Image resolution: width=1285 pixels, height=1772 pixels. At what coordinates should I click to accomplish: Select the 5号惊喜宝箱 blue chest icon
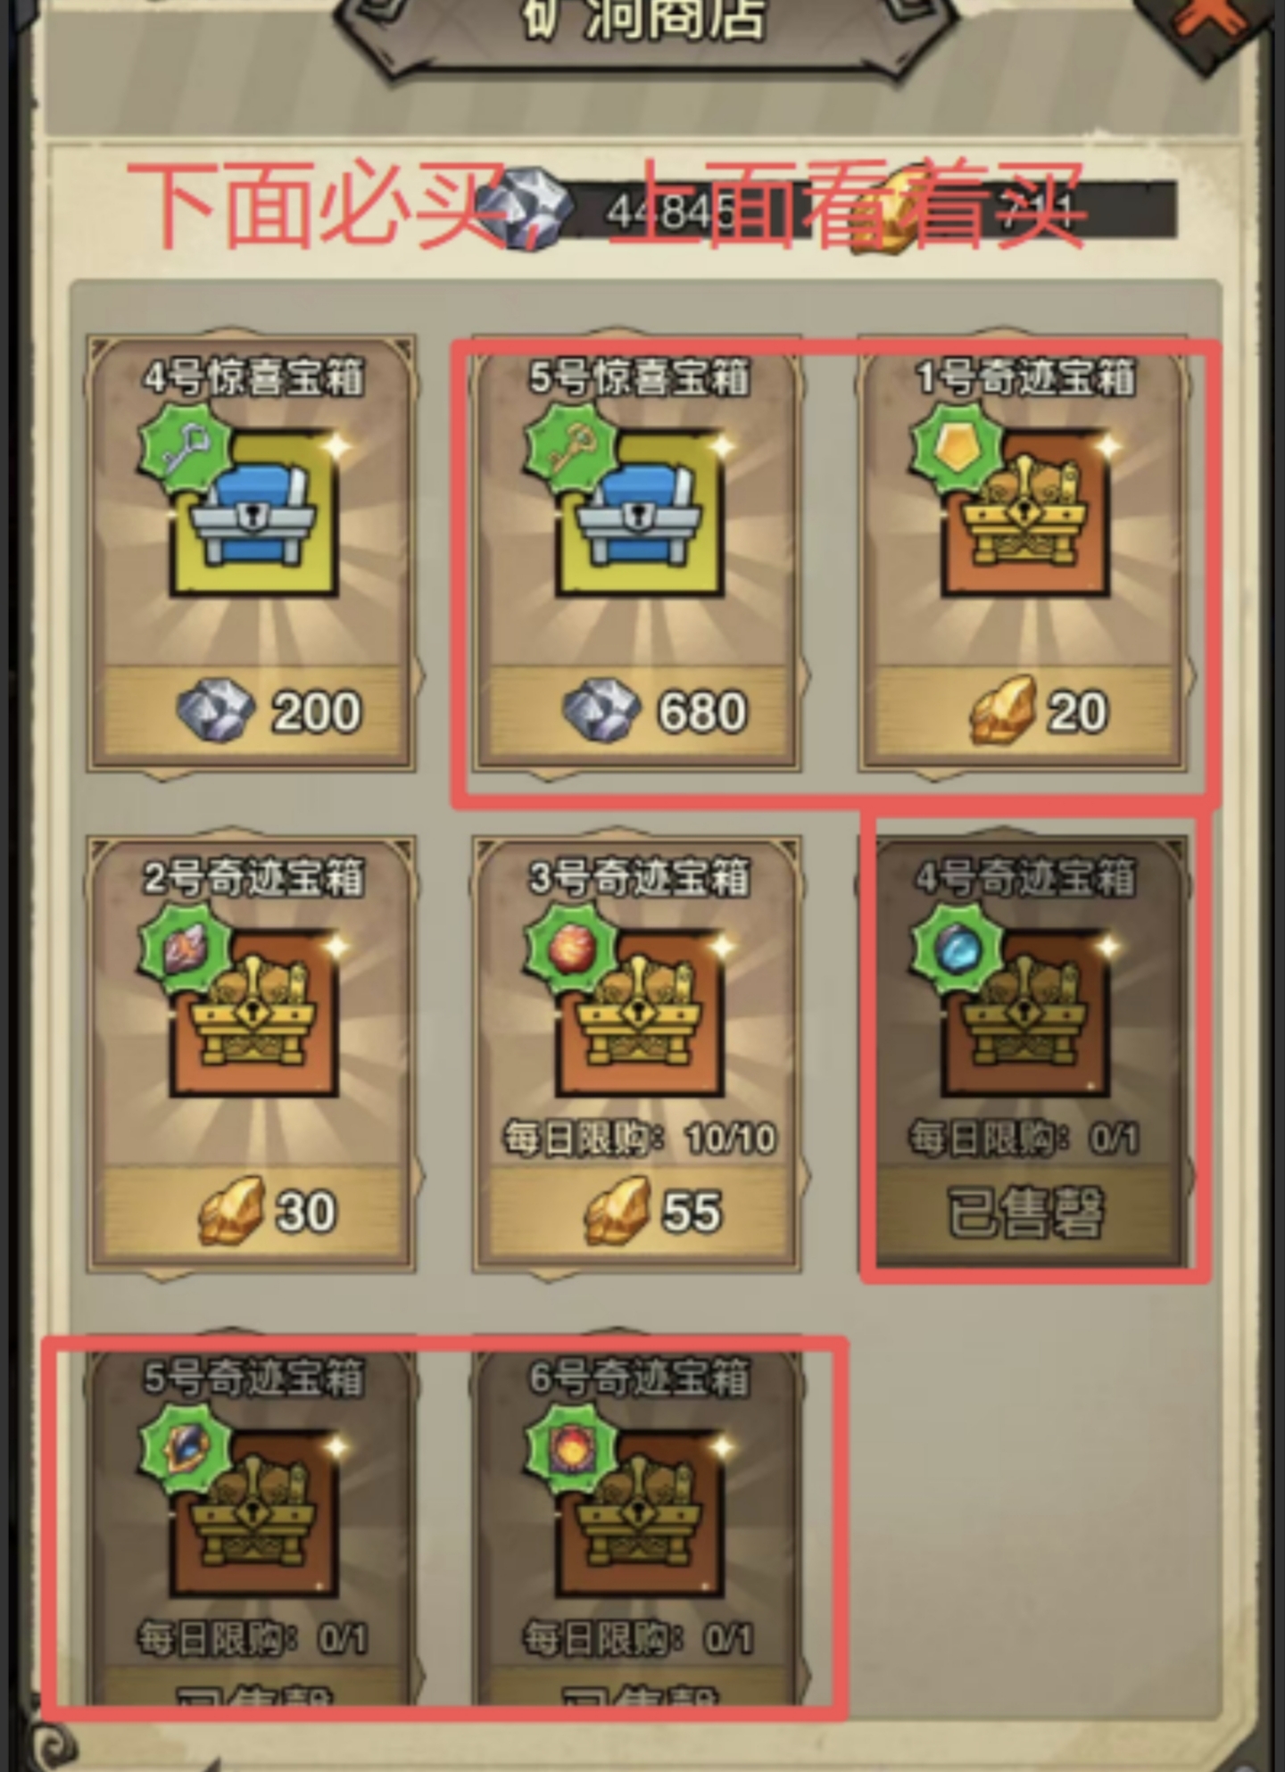coord(641,515)
